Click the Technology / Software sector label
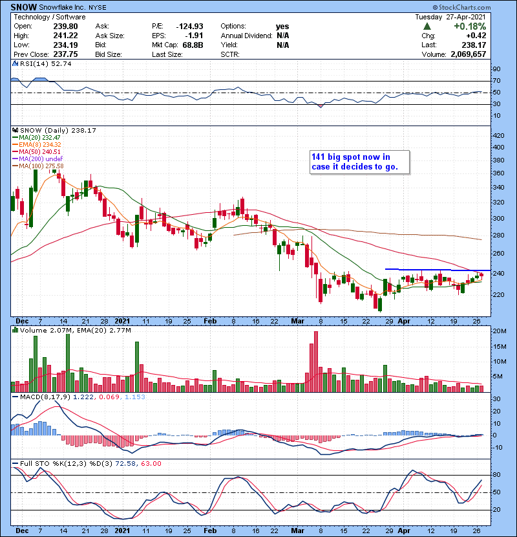The width and height of the screenshot is (517, 537). point(50,17)
